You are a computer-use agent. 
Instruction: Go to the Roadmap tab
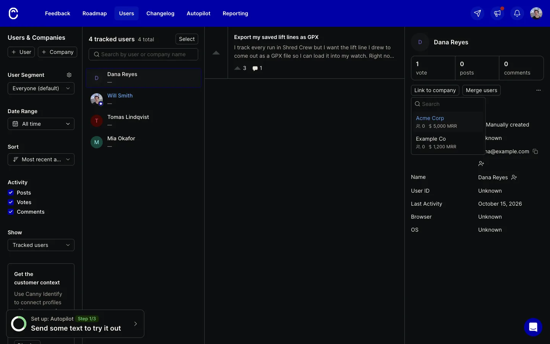pos(95,13)
